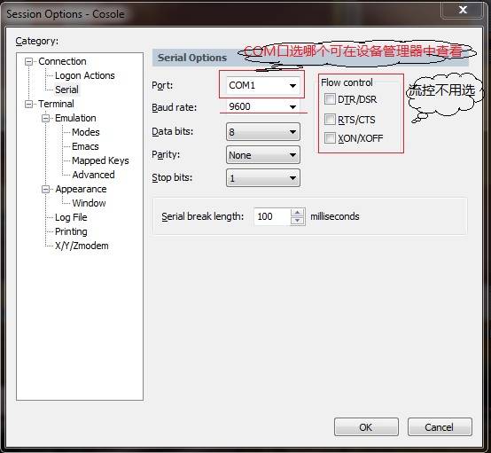Open the Data bits dropdown
This screenshot has width=491, height=453.
262,131
